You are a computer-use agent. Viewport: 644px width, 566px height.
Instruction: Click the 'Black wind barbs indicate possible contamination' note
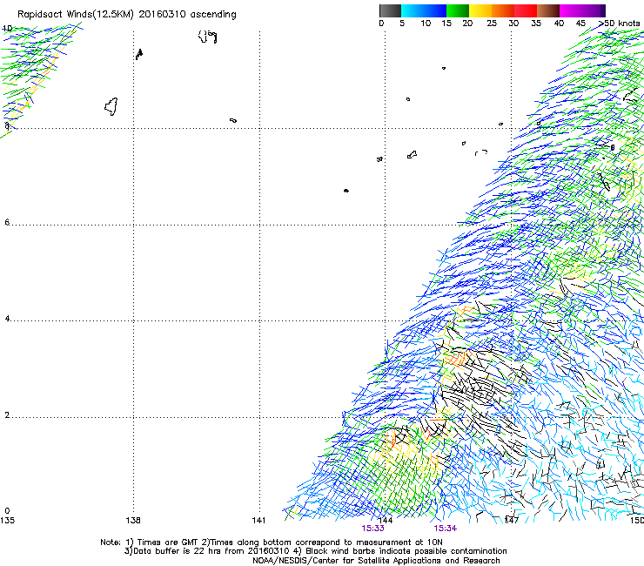pyautogui.click(x=406, y=551)
